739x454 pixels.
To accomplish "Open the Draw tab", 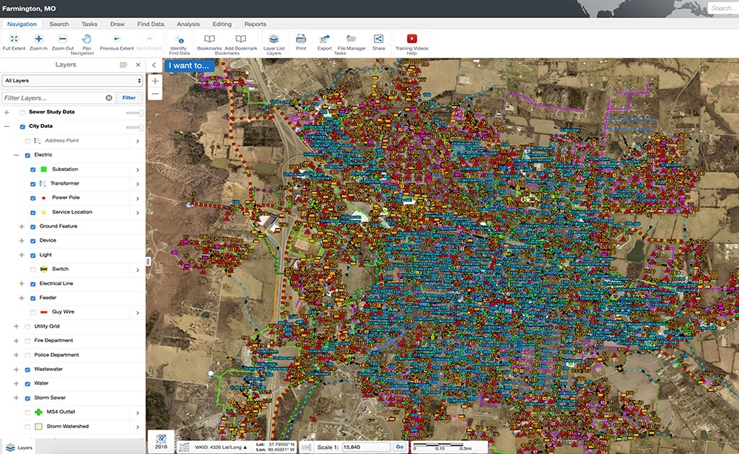I will (x=118, y=24).
